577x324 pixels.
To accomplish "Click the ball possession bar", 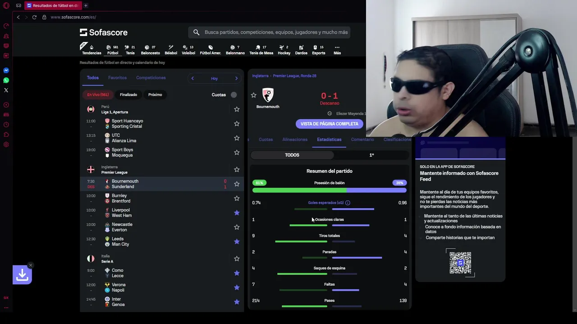I will coord(330,190).
